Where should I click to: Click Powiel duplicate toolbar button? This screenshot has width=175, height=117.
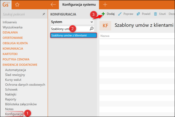pyautogui.click(x=143, y=14)
